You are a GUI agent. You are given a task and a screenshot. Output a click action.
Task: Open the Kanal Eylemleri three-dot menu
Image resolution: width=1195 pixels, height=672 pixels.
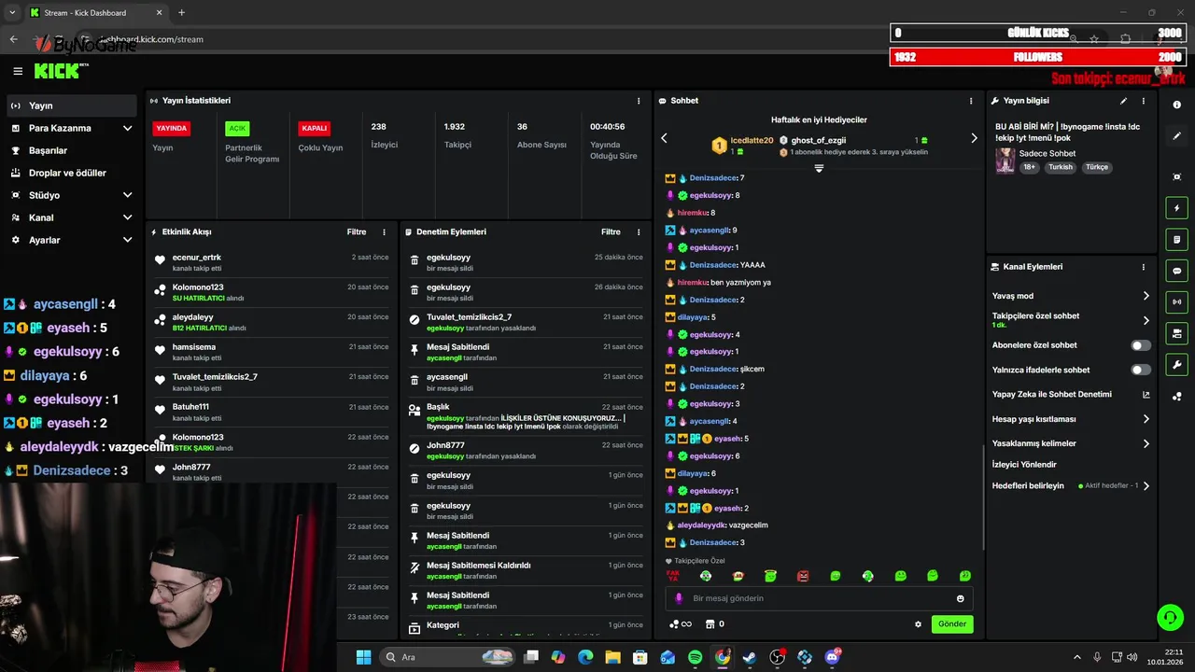click(x=1144, y=267)
